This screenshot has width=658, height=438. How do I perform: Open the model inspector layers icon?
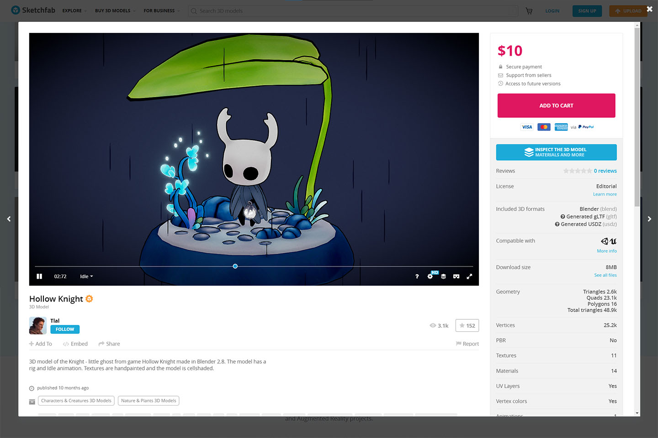pos(443,276)
